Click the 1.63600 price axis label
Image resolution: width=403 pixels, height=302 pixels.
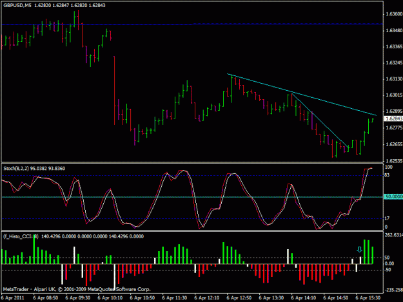point(394,14)
